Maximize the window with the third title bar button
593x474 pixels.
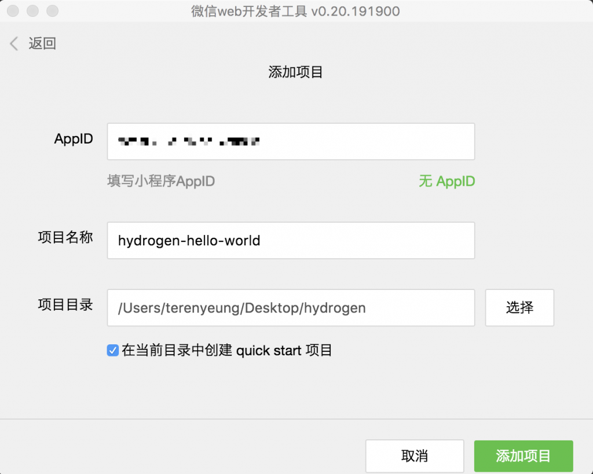coord(52,11)
